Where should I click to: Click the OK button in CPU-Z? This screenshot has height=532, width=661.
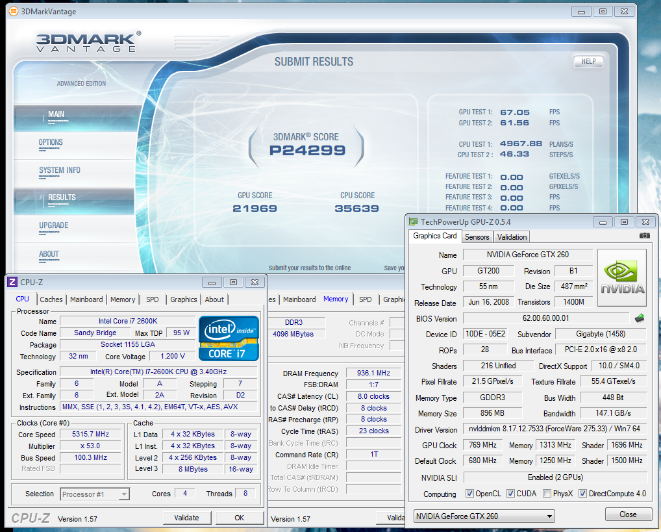click(240, 518)
